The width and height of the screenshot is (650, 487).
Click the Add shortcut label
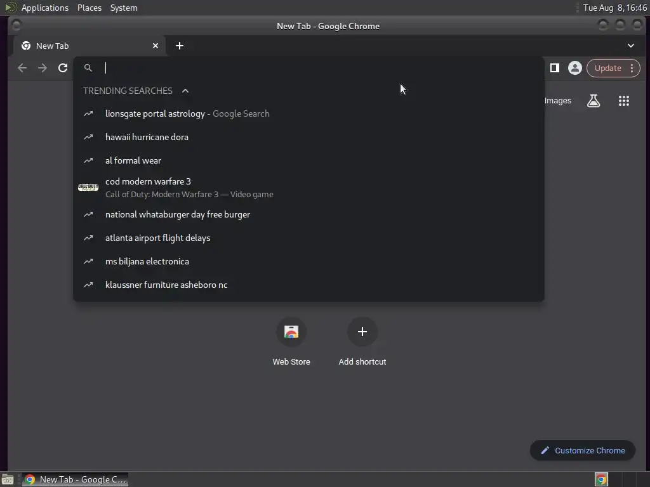tap(362, 362)
